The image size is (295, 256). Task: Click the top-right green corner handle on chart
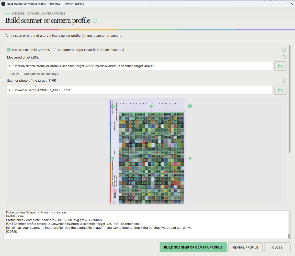[x=190, y=106]
